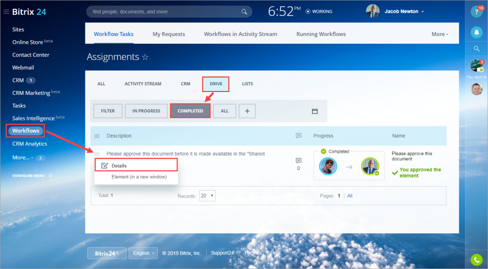Click the Bitrix24 footer button
The height and width of the screenshot is (269, 488).
(x=107, y=253)
